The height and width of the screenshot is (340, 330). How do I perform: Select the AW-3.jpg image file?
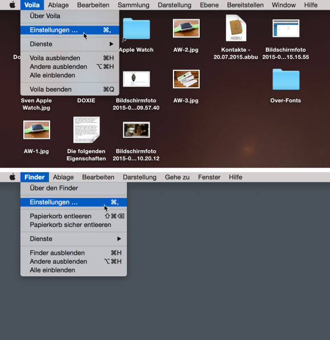click(x=186, y=79)
